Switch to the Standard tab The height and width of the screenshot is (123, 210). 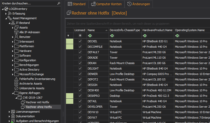[x=77, y=4]
